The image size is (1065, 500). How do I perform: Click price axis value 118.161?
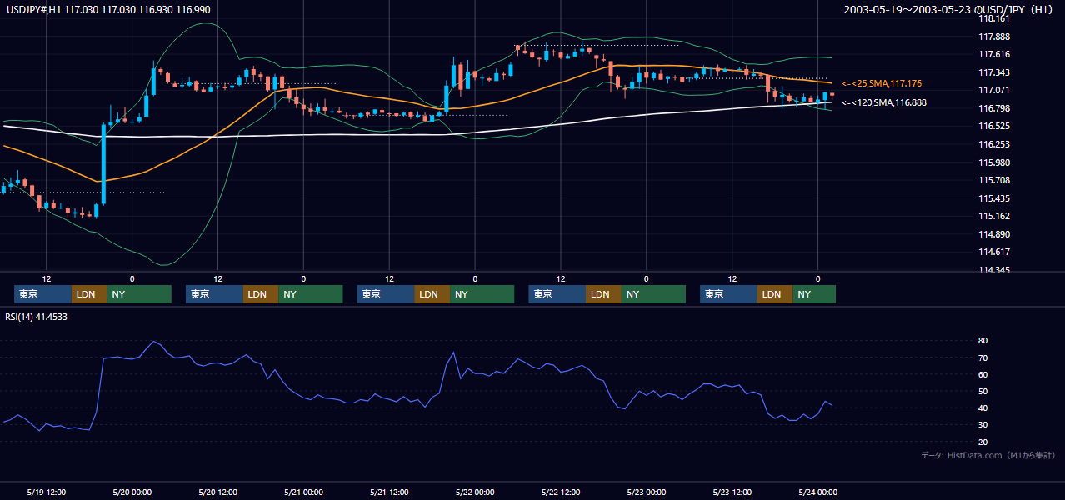coord(993,18)
